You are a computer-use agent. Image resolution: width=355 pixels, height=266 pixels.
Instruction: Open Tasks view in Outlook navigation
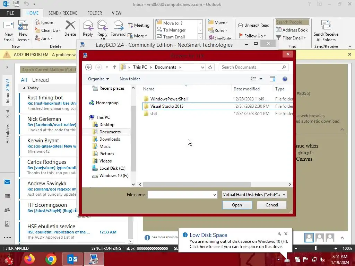pos(7,224)
